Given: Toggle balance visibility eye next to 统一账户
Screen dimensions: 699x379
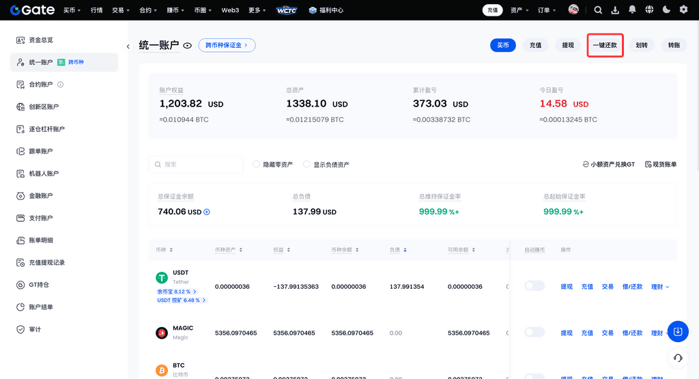Looking at the screenshot, I should coord(187,46).
